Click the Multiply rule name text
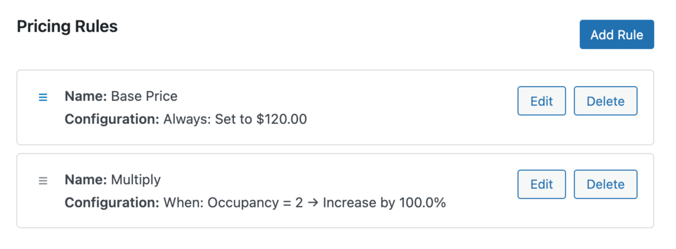This screenshot has width=676, height=249. (136, 180)
